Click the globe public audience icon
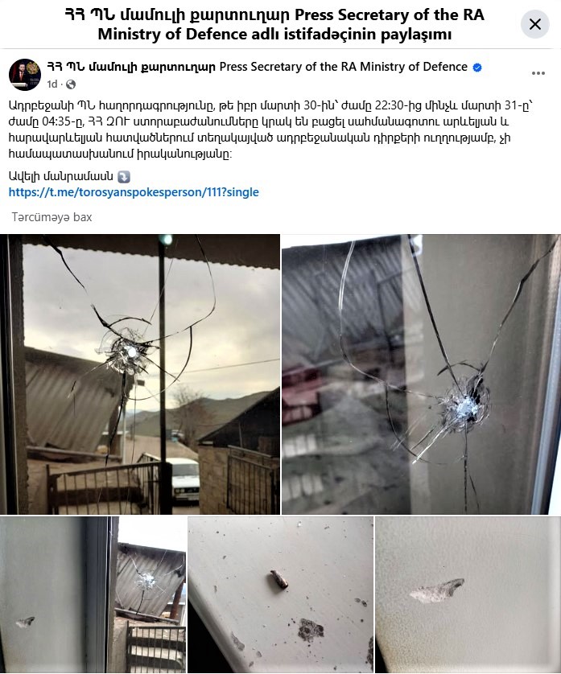This screenshot has width=561, height=674. coord(71,84)
